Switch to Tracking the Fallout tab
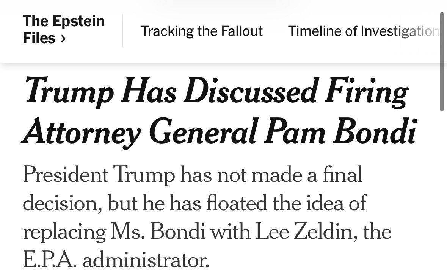 202,31
